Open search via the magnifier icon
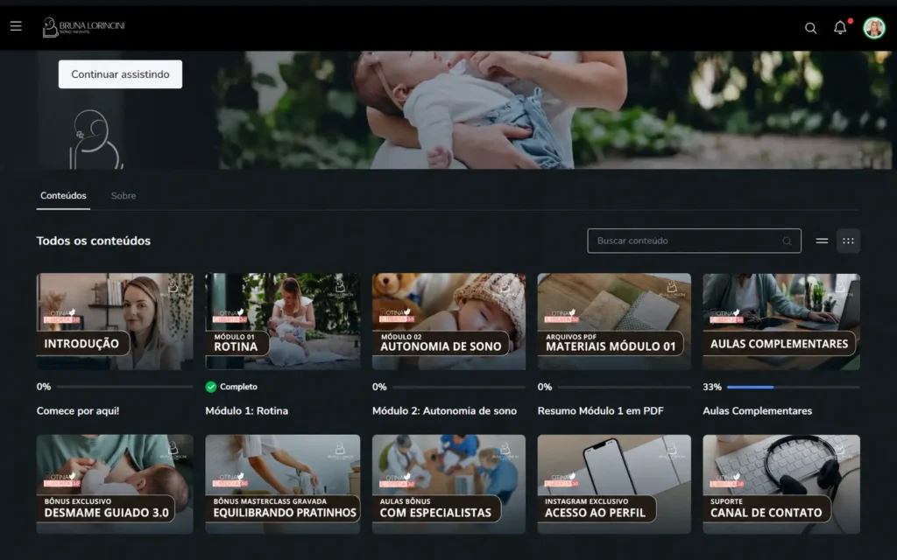 [810, 28]
